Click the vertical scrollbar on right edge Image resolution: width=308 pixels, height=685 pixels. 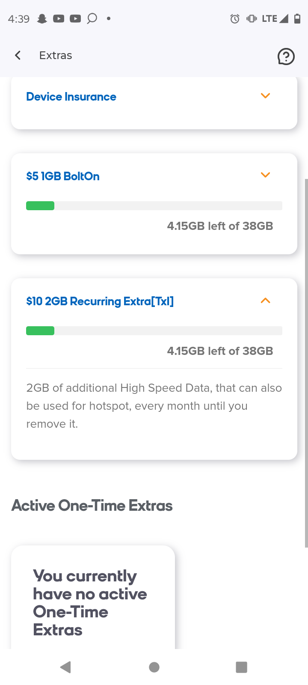[306, 363]
